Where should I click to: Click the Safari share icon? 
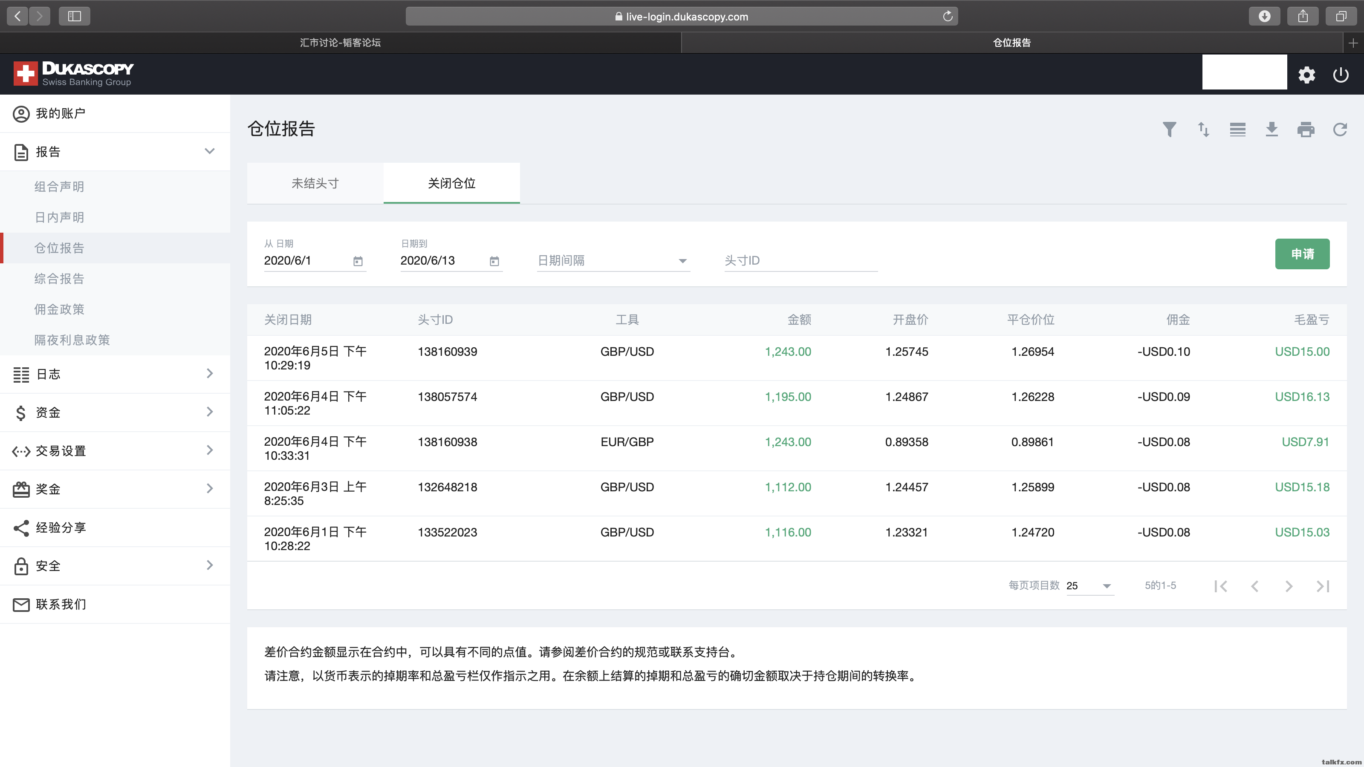click(x=1303, y=16)
